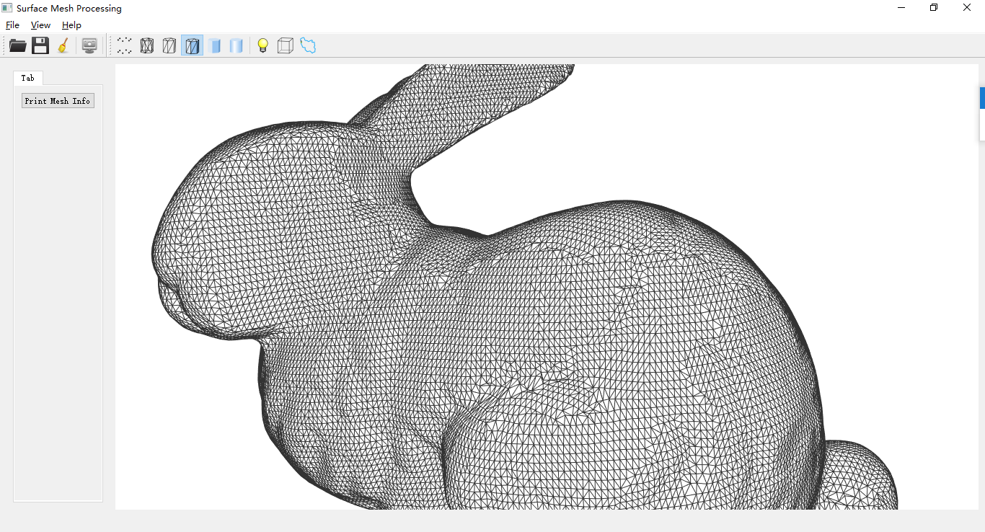Toggle the bounding box display
Screen dimensions: 985x532
pyautogui.click(x=285, y=45)
